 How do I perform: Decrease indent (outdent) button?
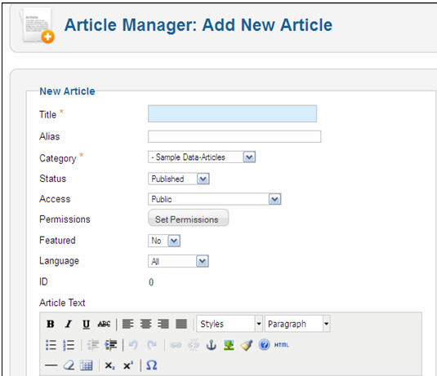93,345
